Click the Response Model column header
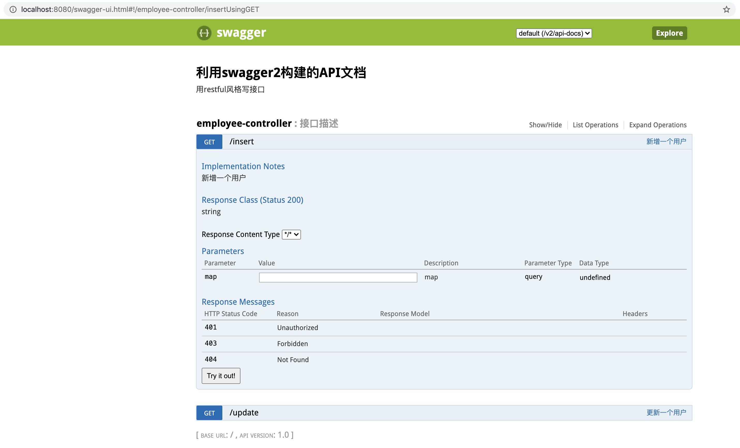The height and width of the screenshot is (448, 740). pos(405,314)
